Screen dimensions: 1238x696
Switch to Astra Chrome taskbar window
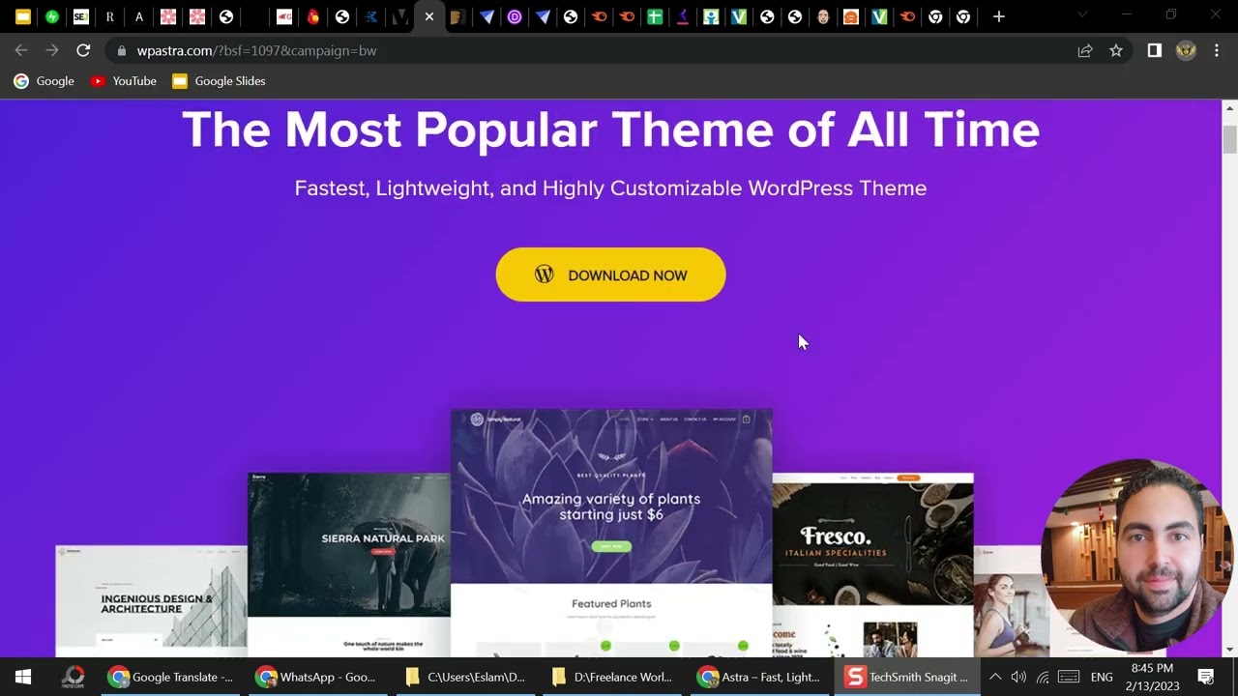tap(758, 677)
